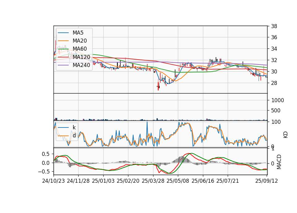
Task: Click the d legend label in KD panel
Action: tap(74, 136)
